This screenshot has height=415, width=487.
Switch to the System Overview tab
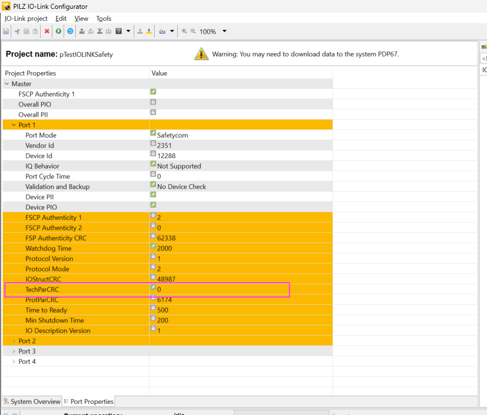tap(32, 402)
